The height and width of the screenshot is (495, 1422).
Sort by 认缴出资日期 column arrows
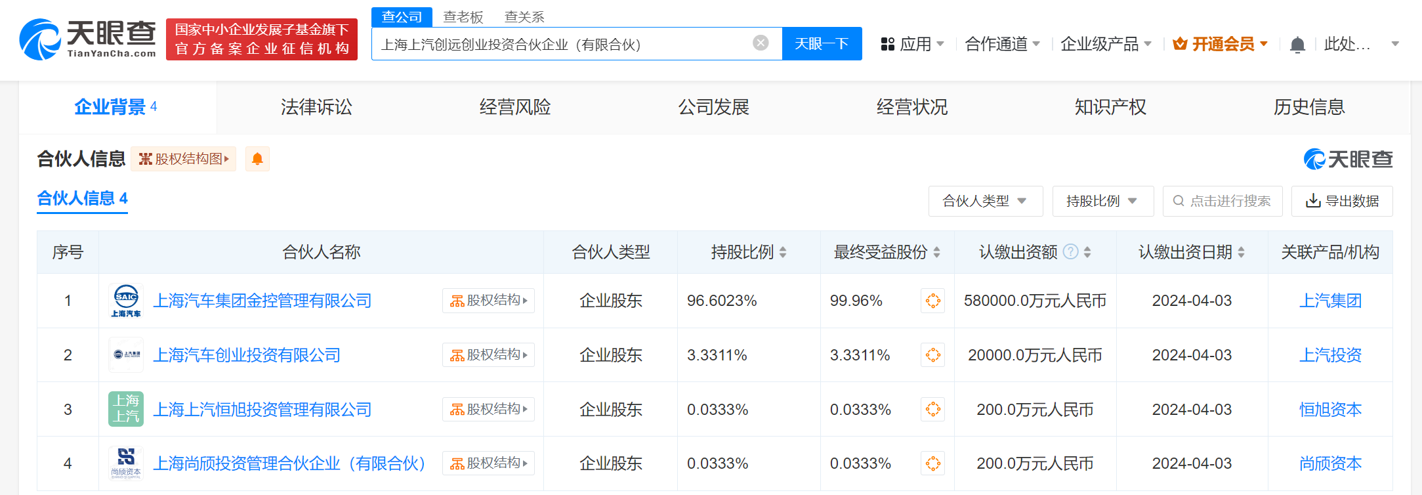pos(1241,252)
